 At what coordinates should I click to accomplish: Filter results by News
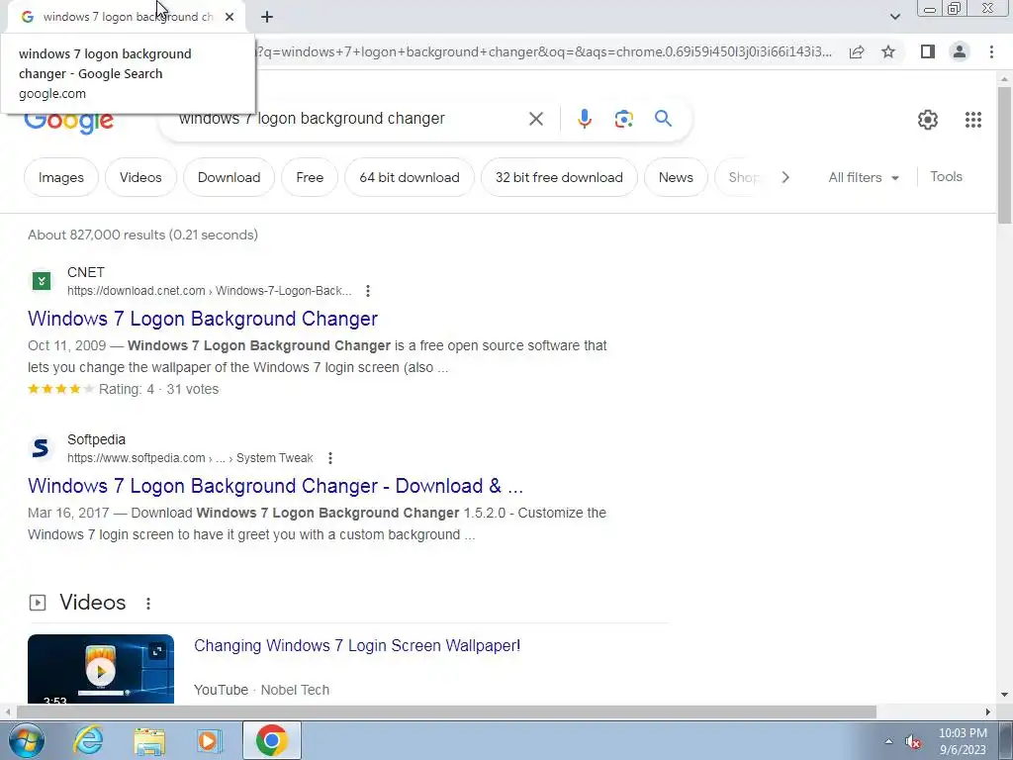coord(676,177)
